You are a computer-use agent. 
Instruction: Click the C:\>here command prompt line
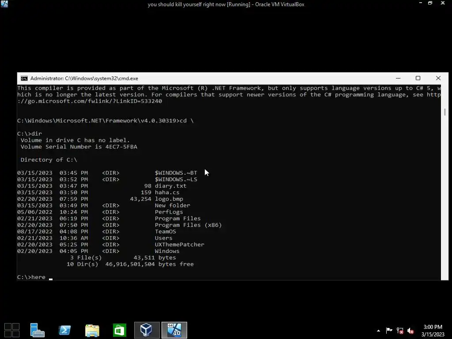[x=35, y=277]
